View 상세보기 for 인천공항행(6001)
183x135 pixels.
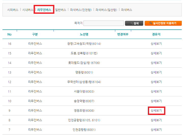point(156,130)
